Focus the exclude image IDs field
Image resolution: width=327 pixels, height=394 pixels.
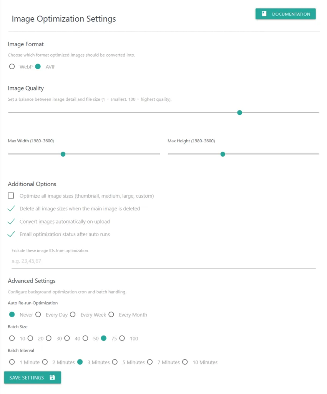tap(163, 261)
